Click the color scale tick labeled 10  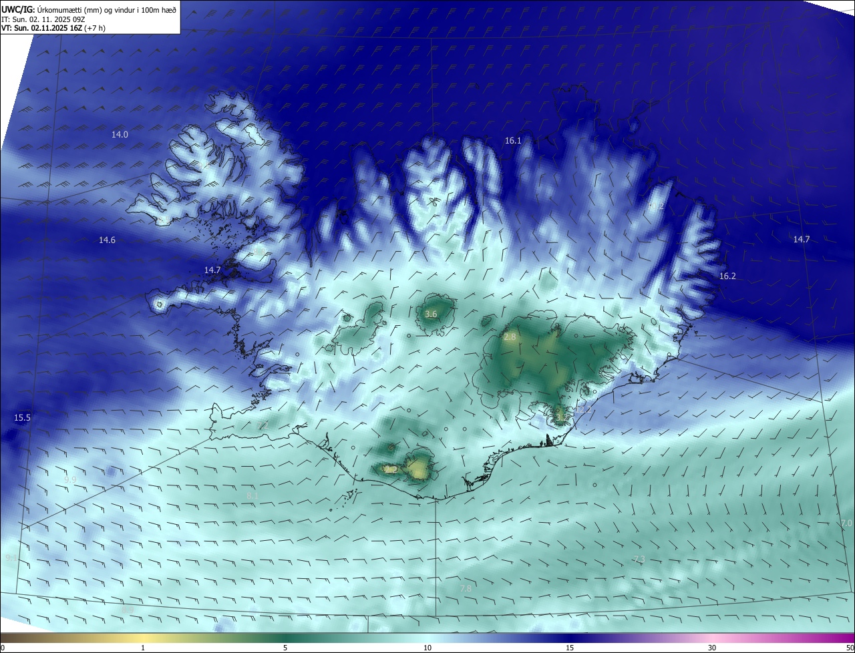tap(427, 648)
